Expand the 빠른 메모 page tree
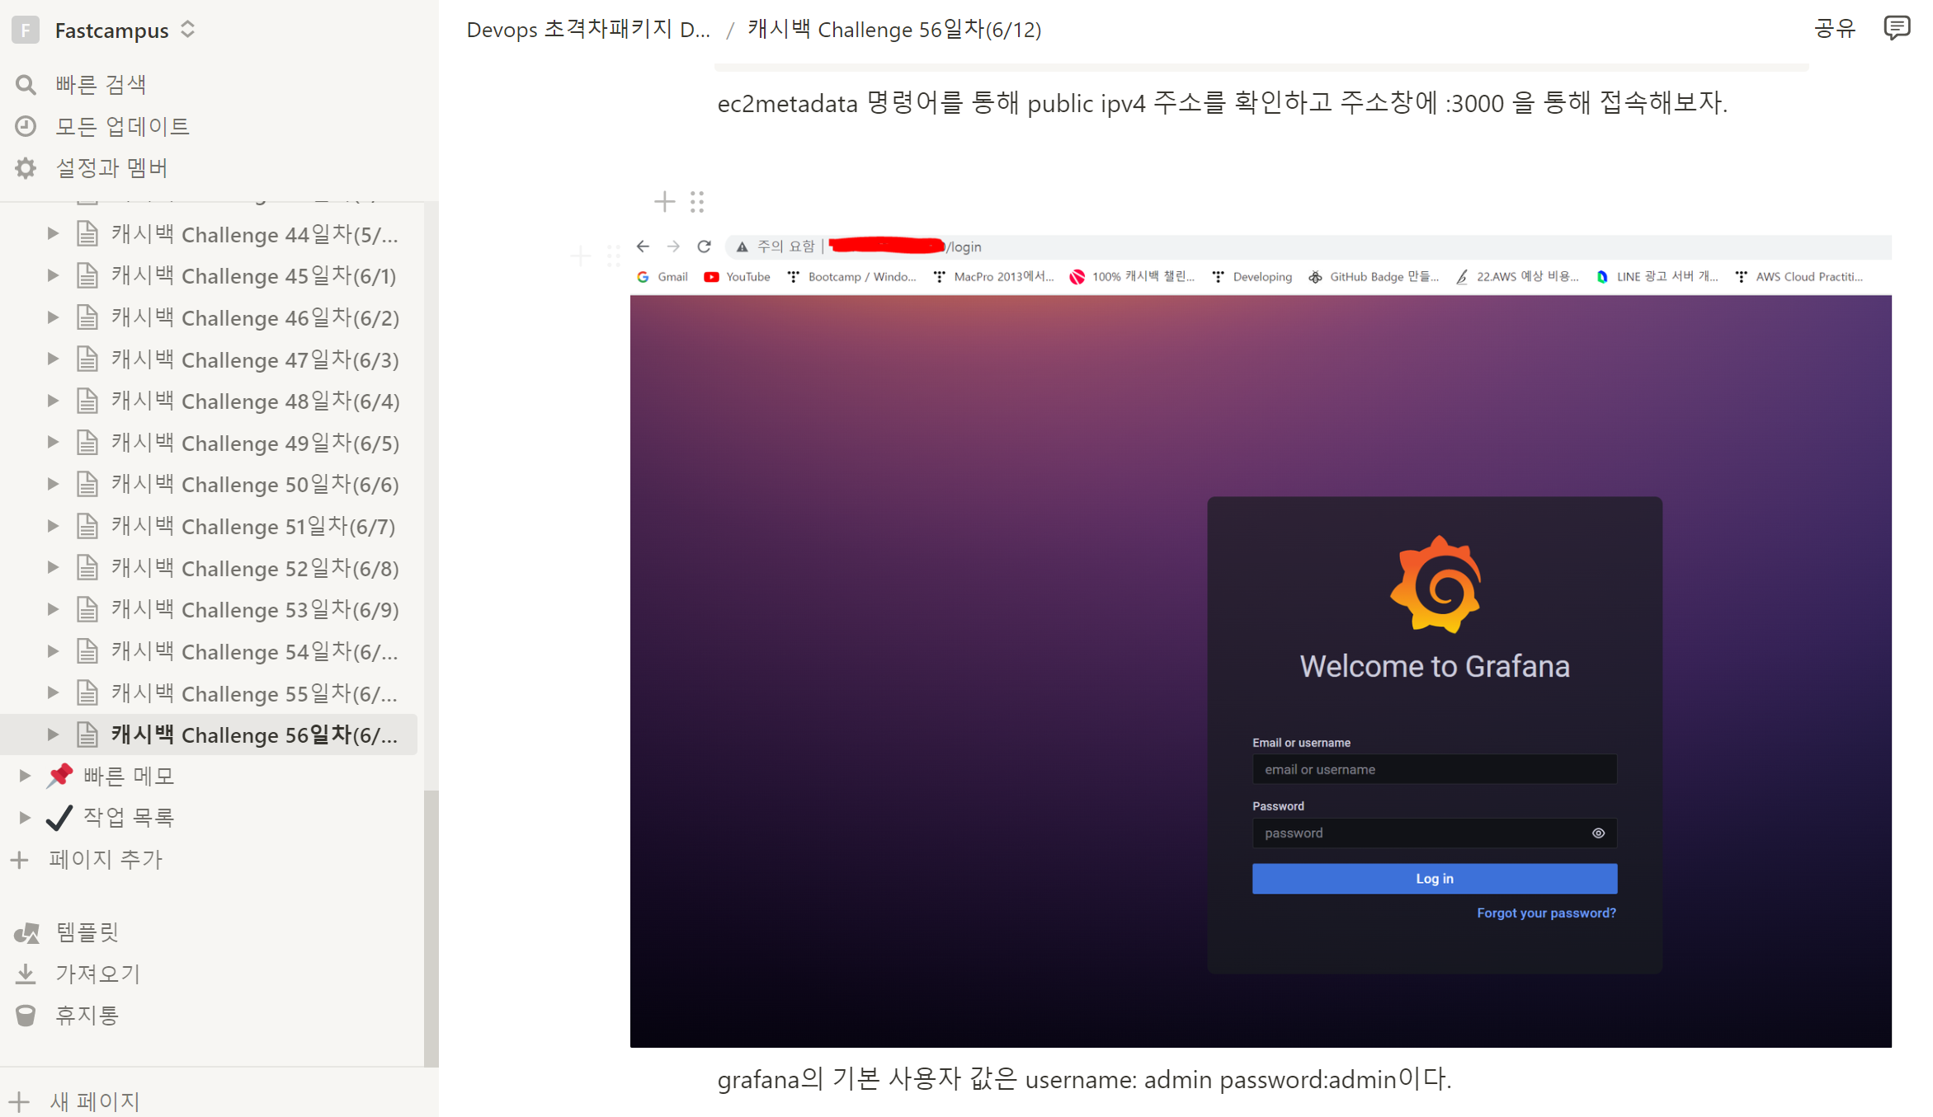This screenshot has height=1117, width=1933. pos(25,776)
